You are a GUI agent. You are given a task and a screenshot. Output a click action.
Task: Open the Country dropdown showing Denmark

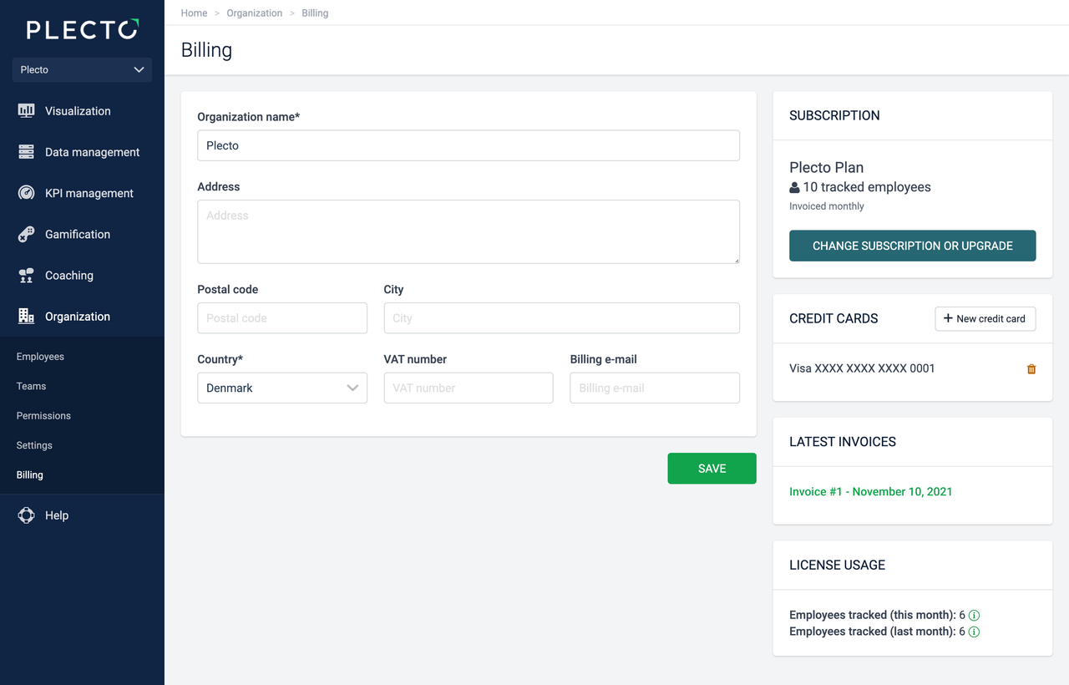coord(282,388)
